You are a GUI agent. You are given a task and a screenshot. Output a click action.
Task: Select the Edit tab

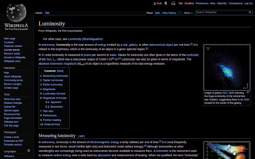pyautogui.click(x=157, y=13)
